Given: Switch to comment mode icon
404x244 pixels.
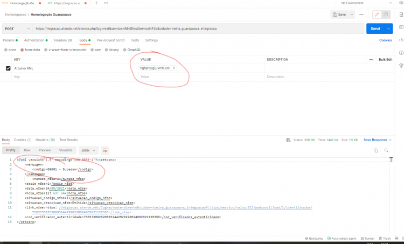Looking at the screenshot, I should [x=386, y=15].
